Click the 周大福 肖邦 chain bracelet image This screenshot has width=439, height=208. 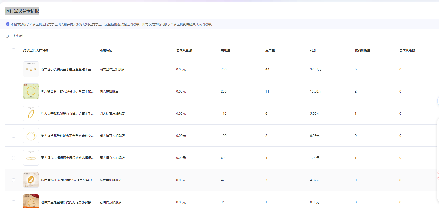click(x=31, y=136)
